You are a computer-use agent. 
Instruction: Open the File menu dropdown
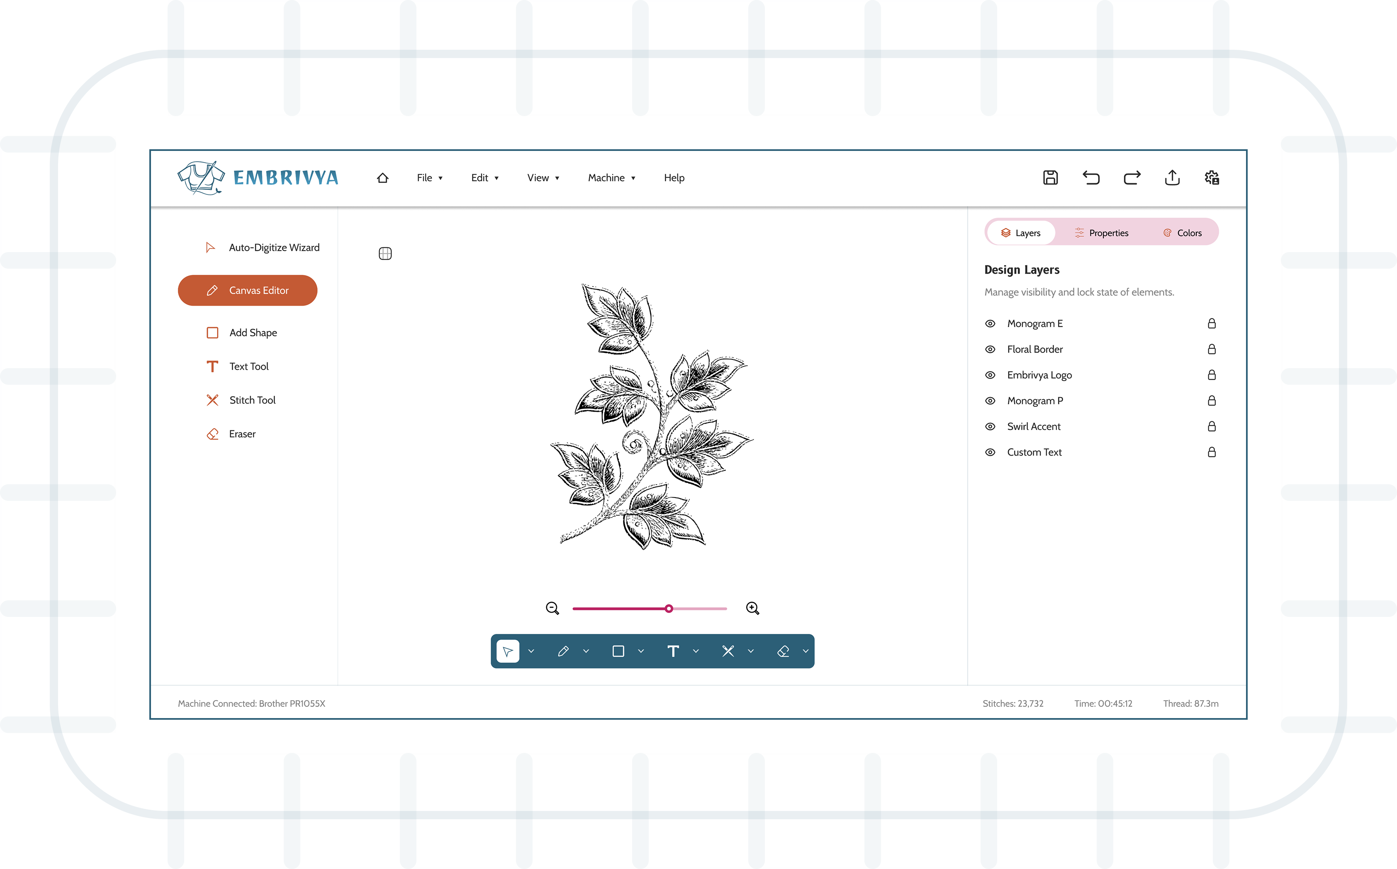coord(429,178)
